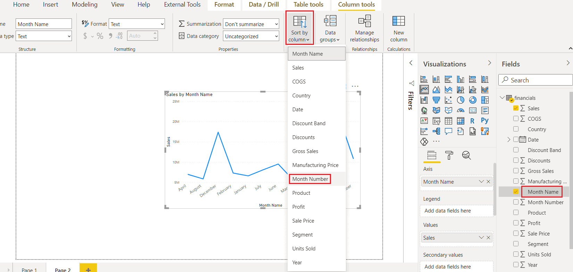Remove Month Name from Axis
The width and height of the screenshot is (573, 272).
click(x=488, y=182)
